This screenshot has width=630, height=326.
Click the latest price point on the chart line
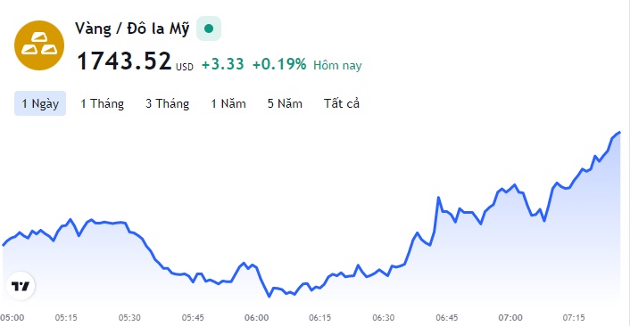point(619,133)
